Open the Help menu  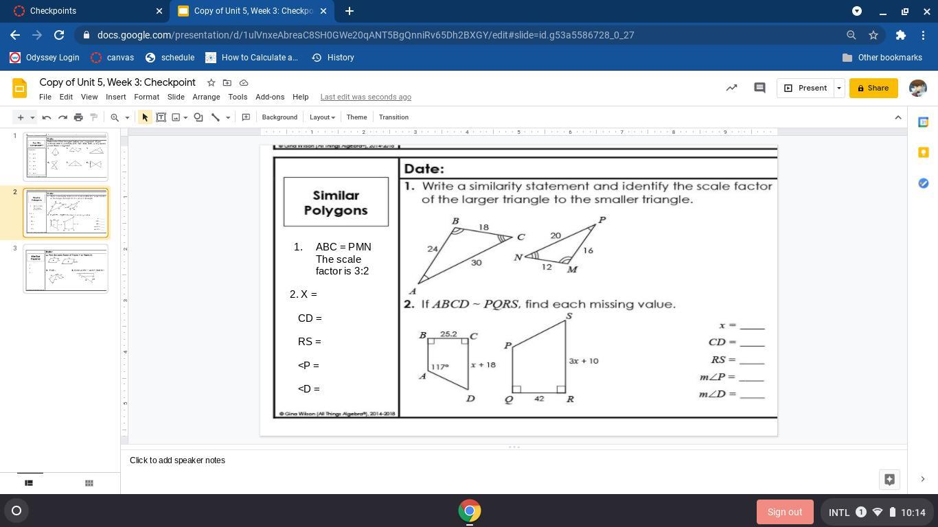(x=301, y=97)
